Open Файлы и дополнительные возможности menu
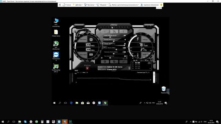Screen dimensions: 221x124 [124, 5]
